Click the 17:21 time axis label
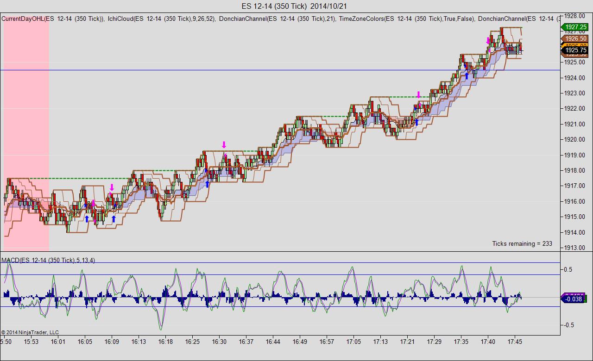 point(407,342)
